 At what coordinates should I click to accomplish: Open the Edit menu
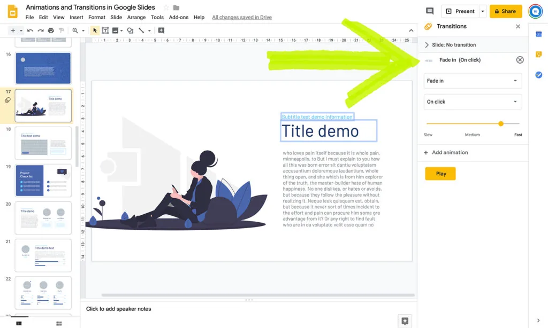43,18
